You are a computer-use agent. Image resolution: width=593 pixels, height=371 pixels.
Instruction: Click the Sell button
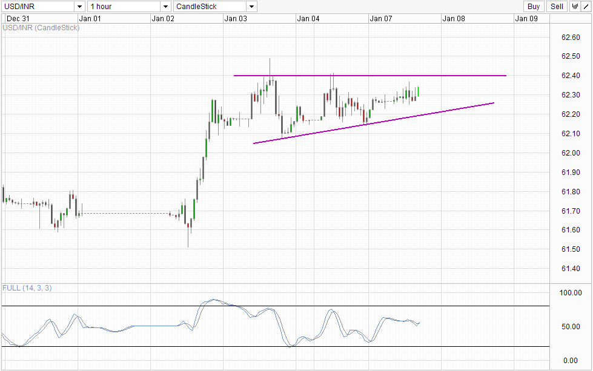click(557, 7)
